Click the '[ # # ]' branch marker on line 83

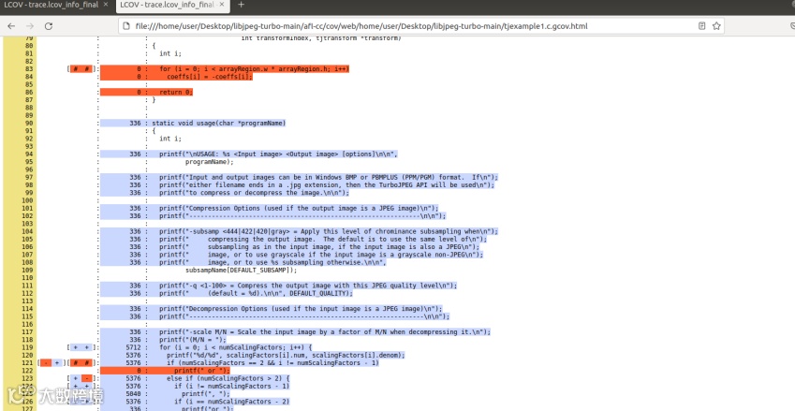(x=81, y=69)
